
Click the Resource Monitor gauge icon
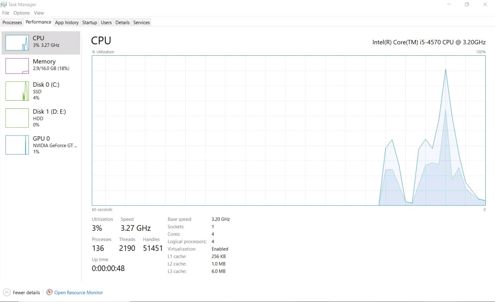49,292
